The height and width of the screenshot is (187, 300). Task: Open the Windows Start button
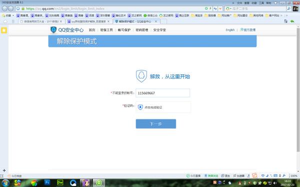(5, 183)
